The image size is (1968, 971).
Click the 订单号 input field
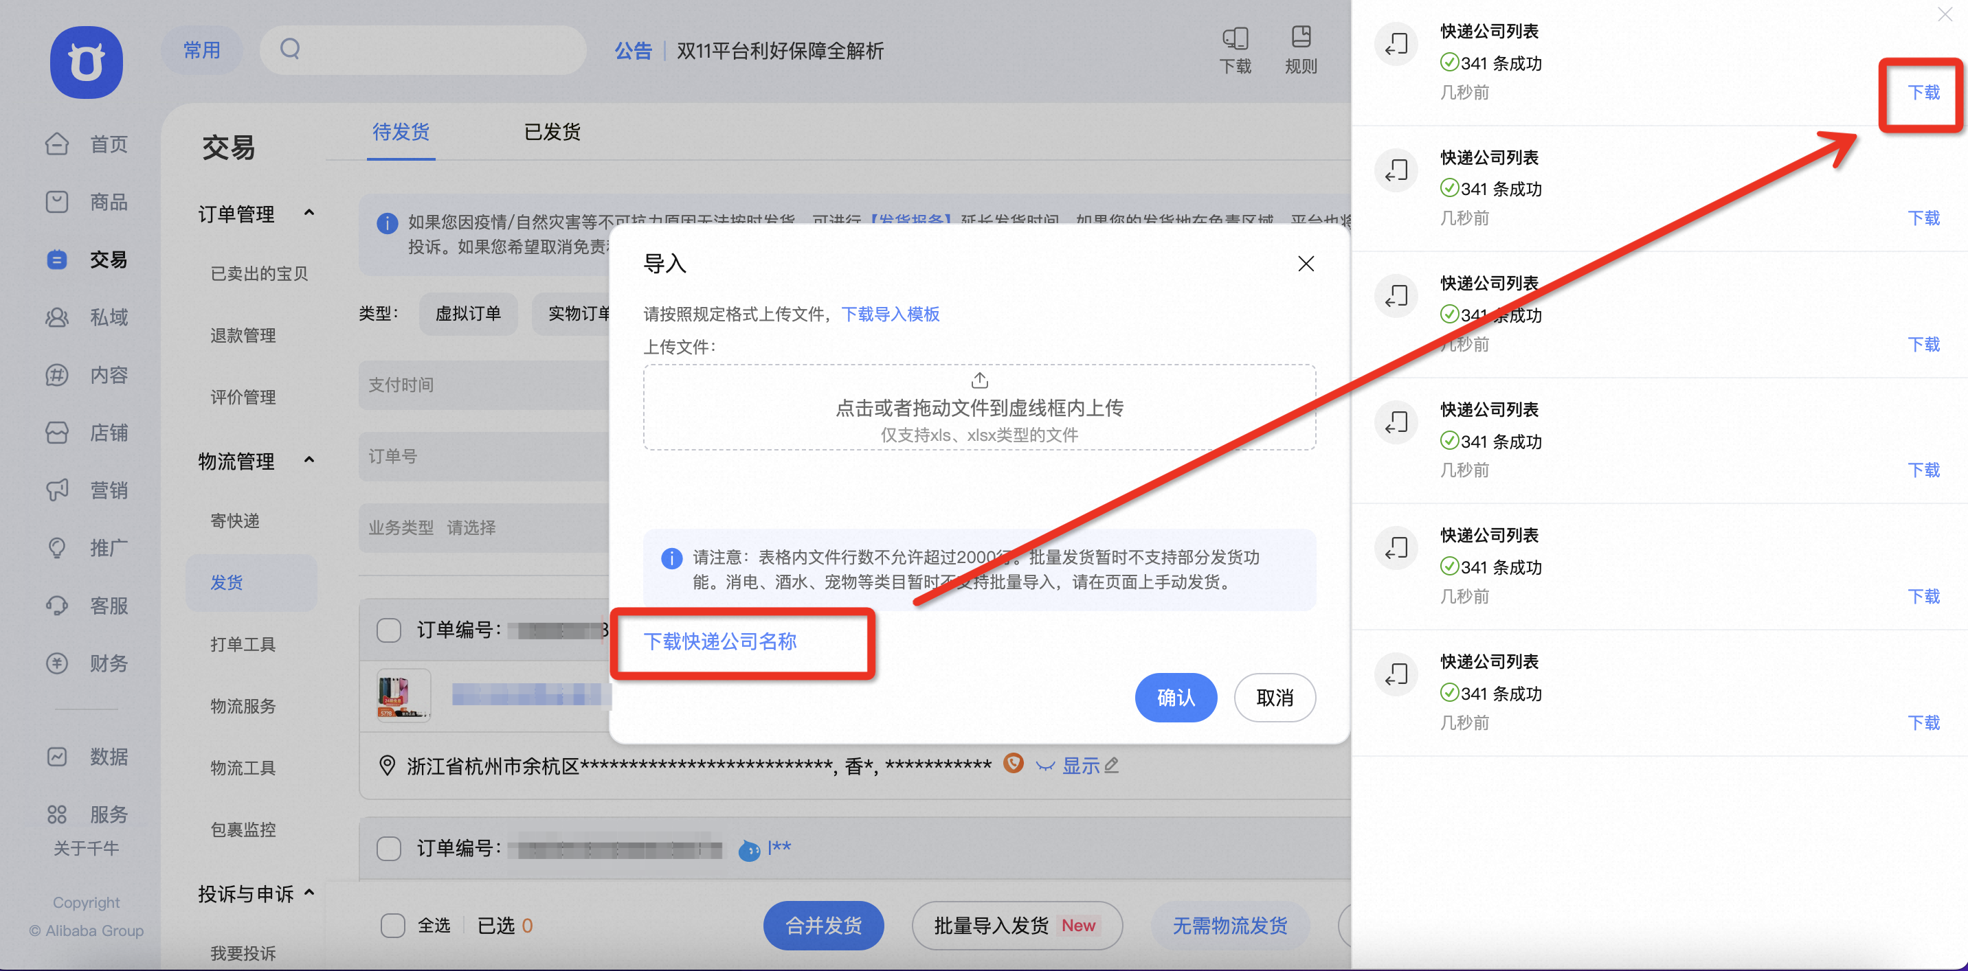pyautogui.click(x=484, y=457)
